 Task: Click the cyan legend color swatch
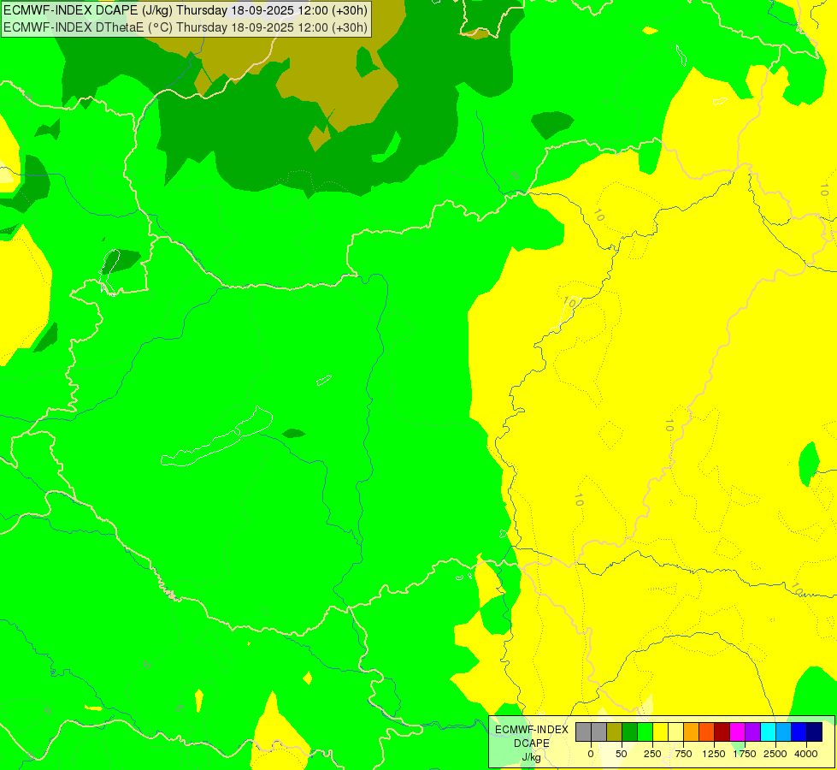coord(768,731)
